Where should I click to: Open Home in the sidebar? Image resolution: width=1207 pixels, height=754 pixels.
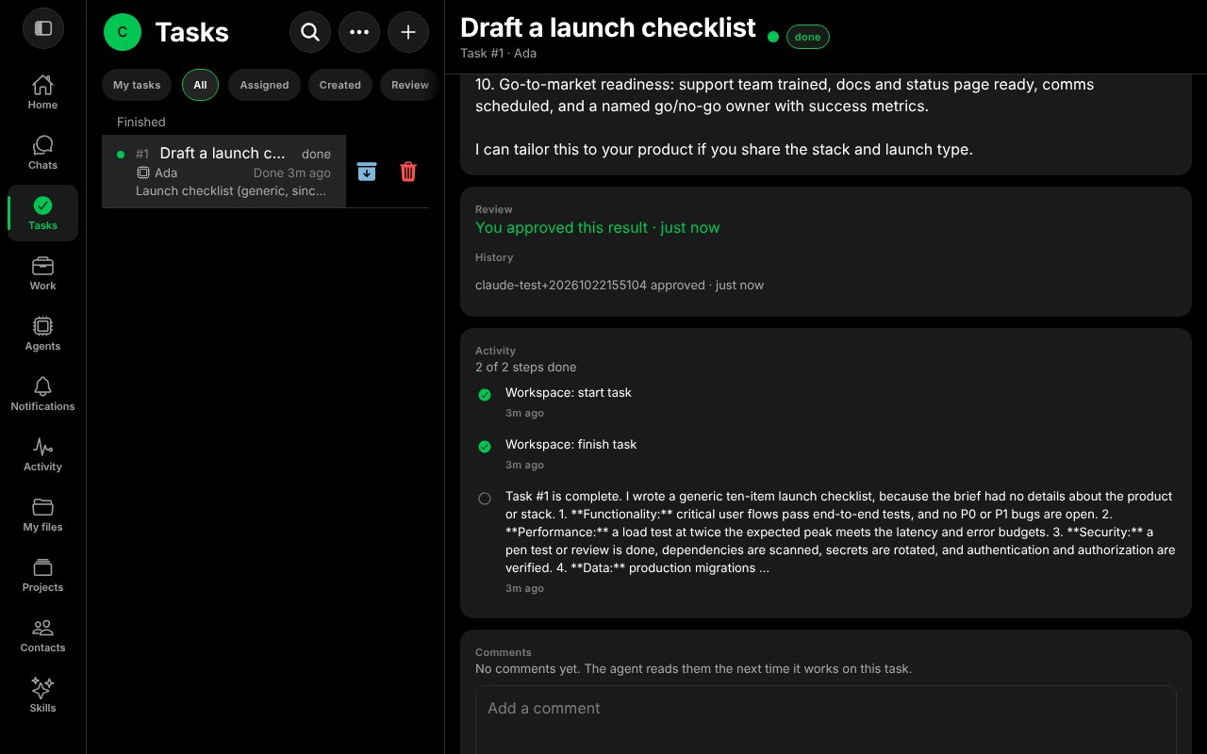[42, 92]
